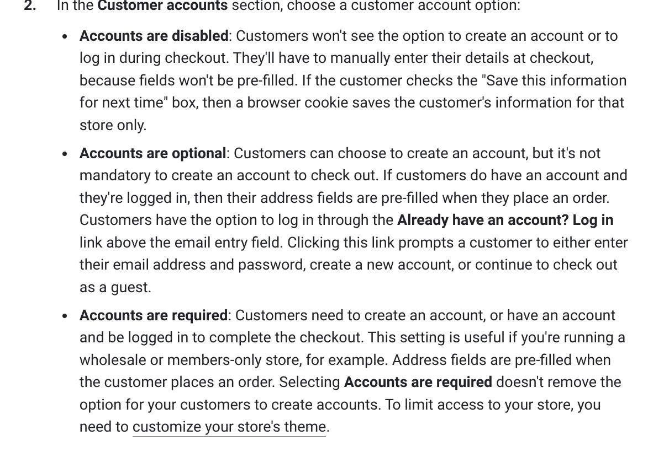
Task: Click the bold "Accounts are required" mid-paragraph text
Action: click(x=418, y=382)
